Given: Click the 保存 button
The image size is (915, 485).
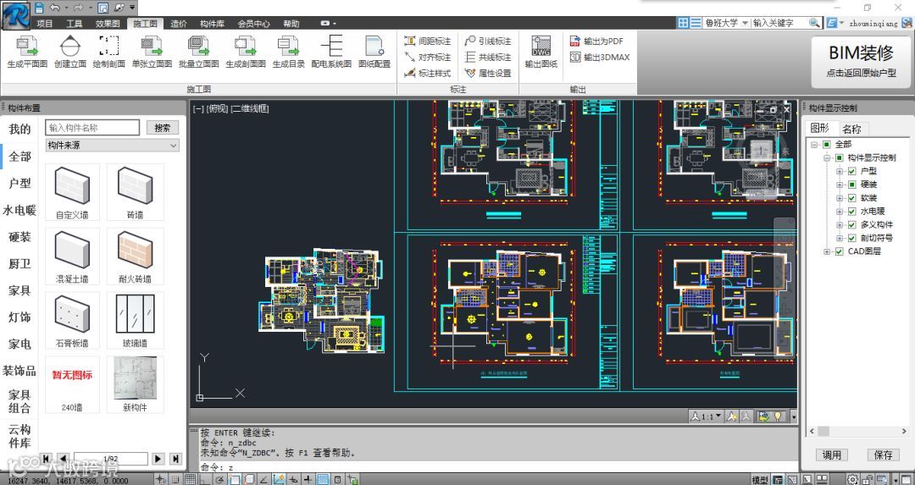Looking at the screenshot, I should (883, 455).
